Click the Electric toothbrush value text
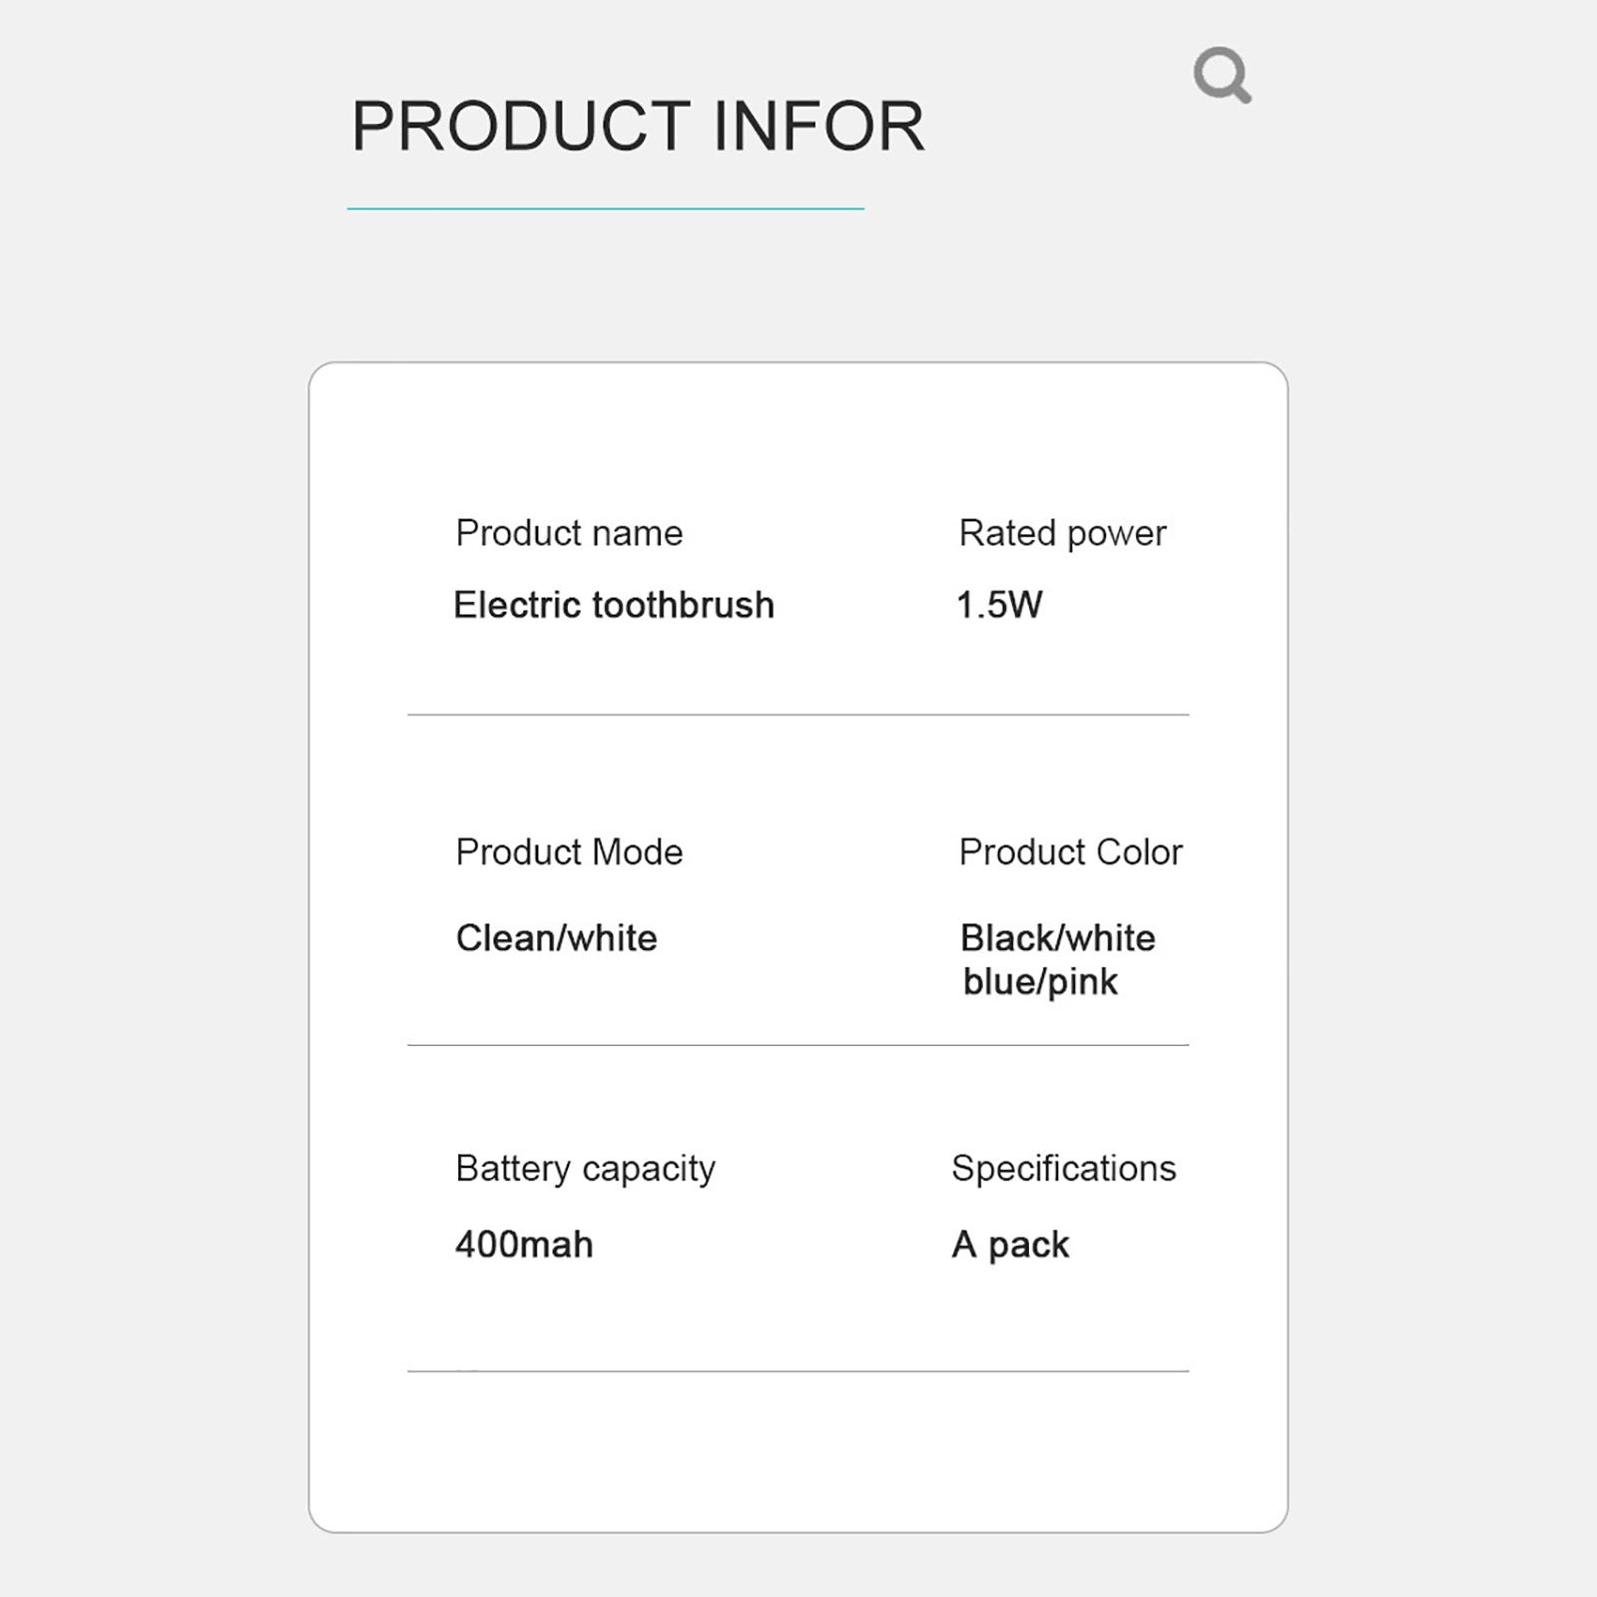1597x1597 pixels. (x=613, y=605)
